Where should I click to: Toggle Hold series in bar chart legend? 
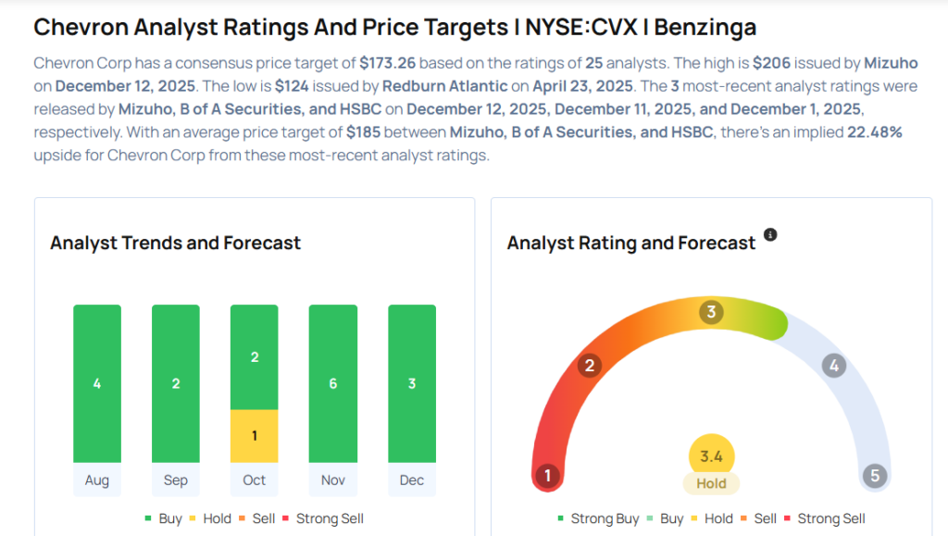click(209, 518)
